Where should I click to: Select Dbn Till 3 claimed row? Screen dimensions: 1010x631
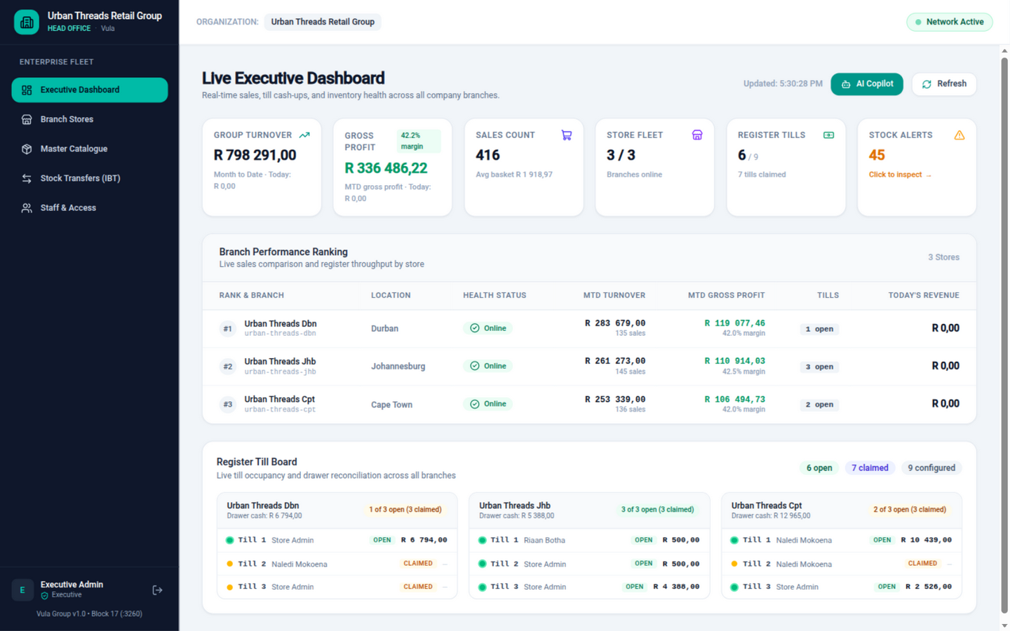(x=337, y=587)
